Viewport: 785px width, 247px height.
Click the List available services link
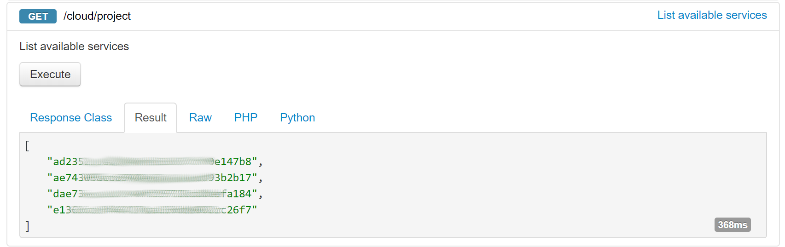712,15
